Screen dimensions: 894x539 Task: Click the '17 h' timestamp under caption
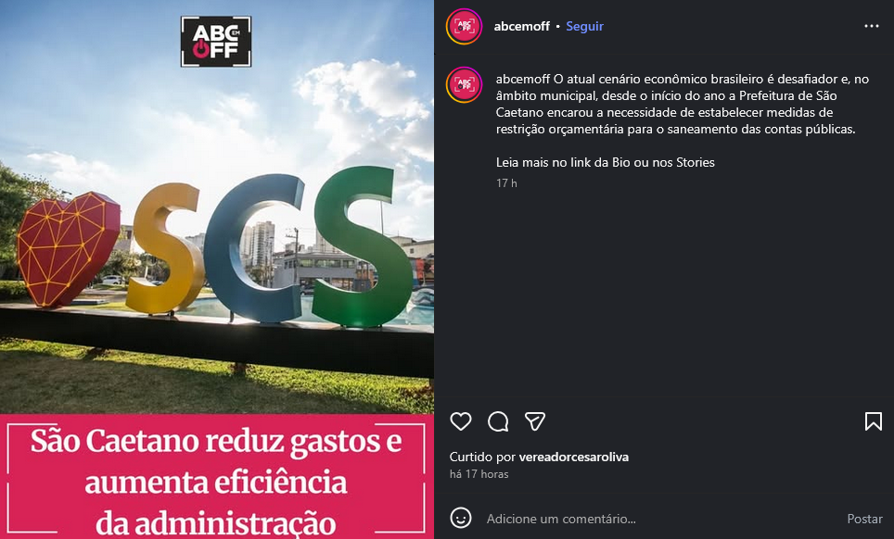coord(506,182)
